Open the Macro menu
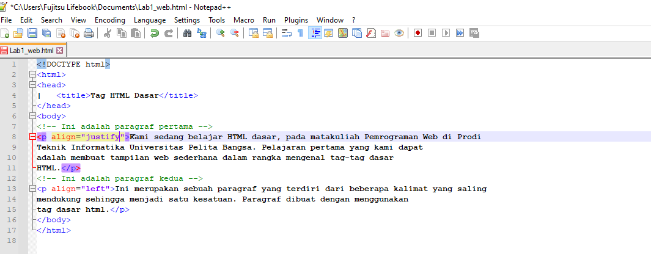The height and width of the screenshot is (254, 651). point(244,20)
